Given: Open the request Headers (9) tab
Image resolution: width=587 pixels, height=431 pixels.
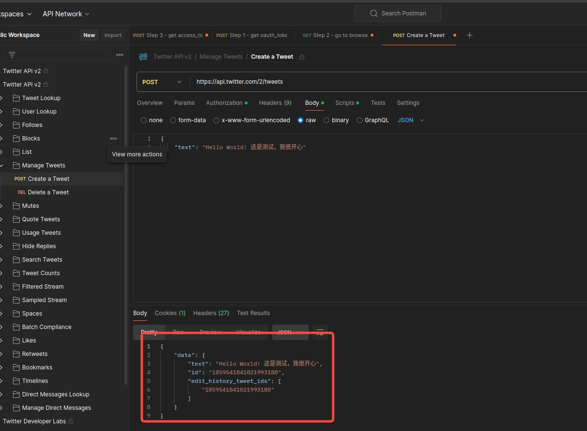Looking at the screenshot, I should tap(275, 103).
